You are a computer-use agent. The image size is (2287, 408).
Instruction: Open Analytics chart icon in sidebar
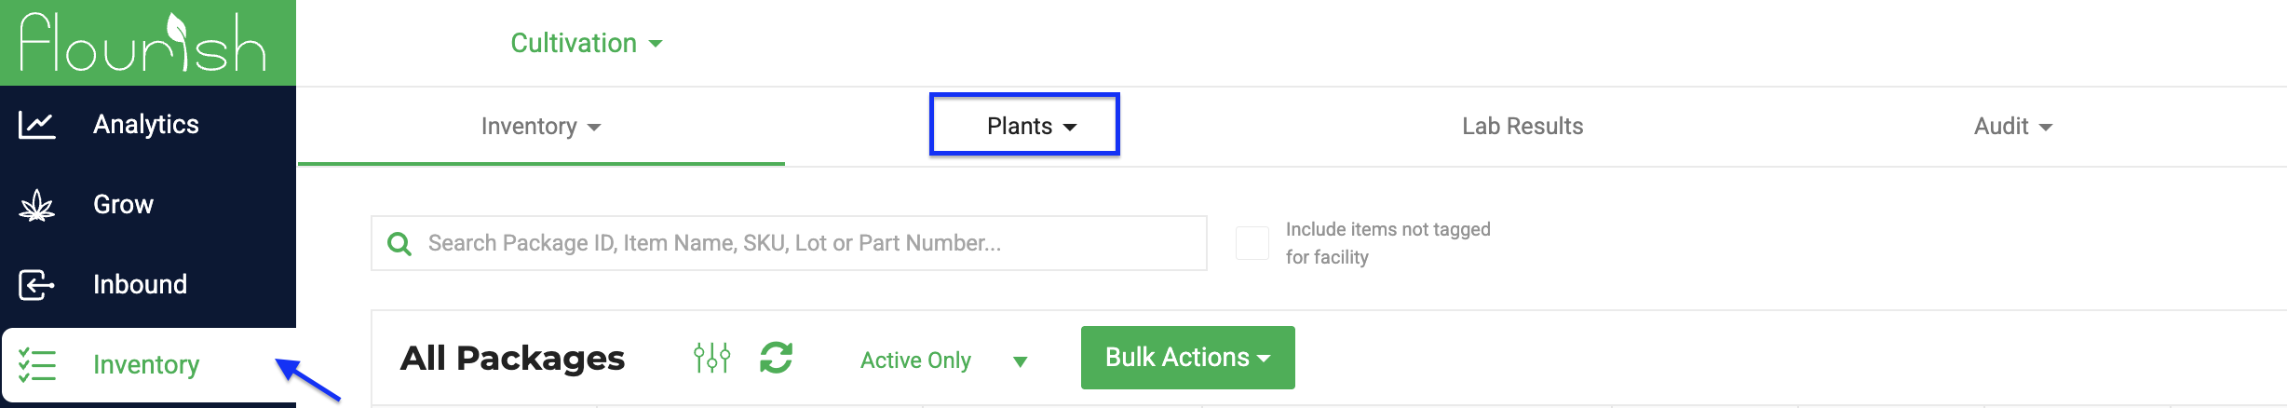(x=37, y=125)
